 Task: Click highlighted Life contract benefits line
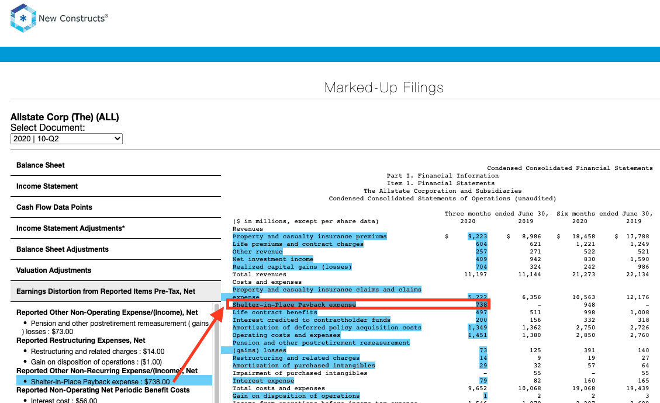(275, 312)
